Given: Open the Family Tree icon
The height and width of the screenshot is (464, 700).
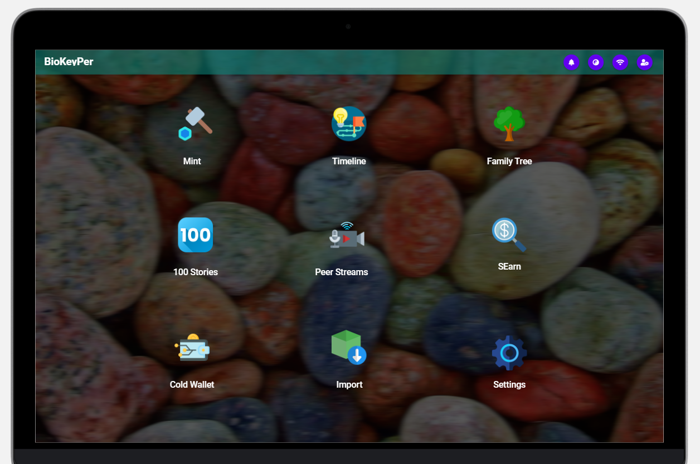Looking at the screenshot, I should click(509, 123).
